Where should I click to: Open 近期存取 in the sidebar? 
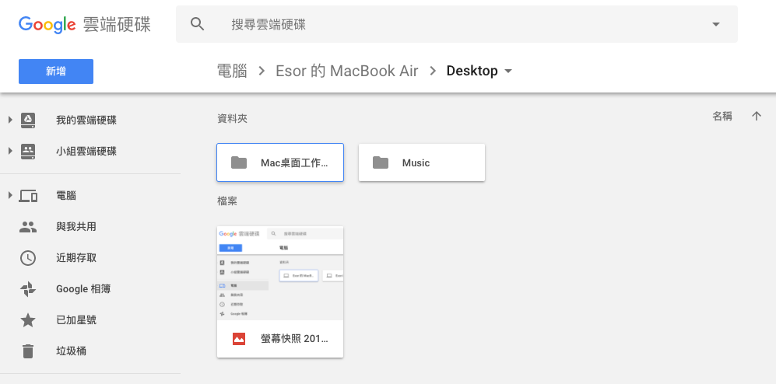click(75, 258)
